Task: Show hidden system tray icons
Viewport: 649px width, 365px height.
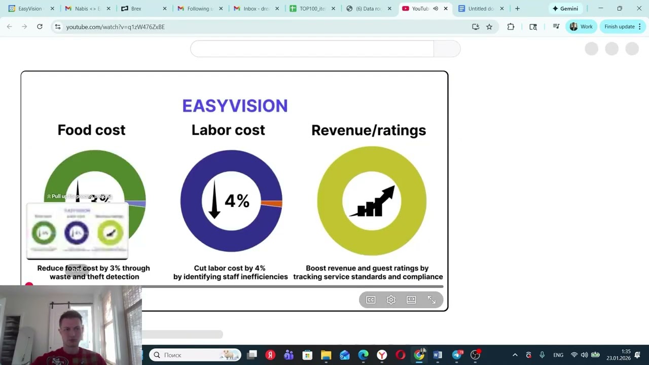Action: tap(515, 355)
